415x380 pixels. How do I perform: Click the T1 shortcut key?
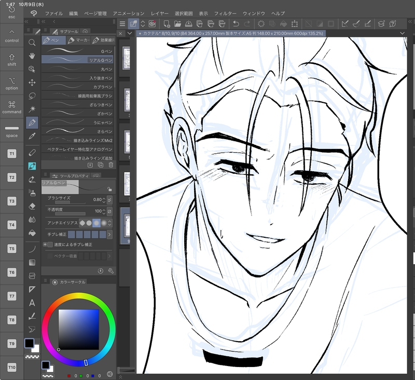12,154
